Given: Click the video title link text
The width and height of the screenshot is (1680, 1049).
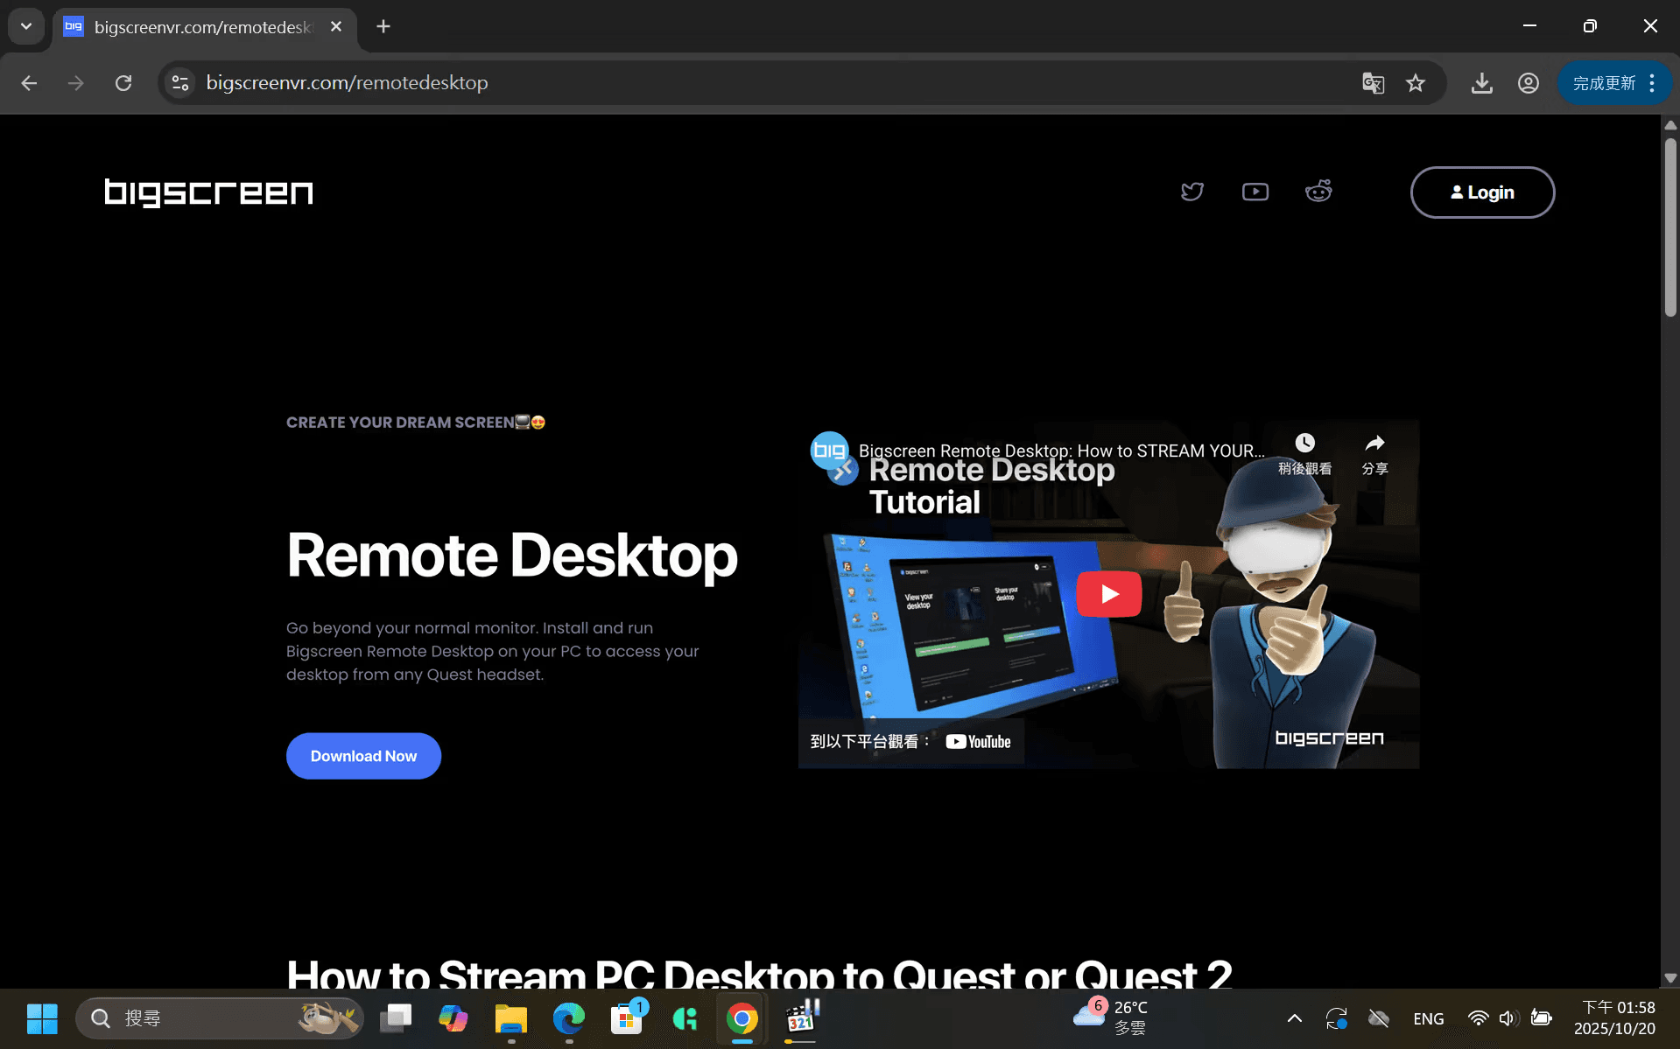Looking at the screenshot, I should coord(1061,451).
